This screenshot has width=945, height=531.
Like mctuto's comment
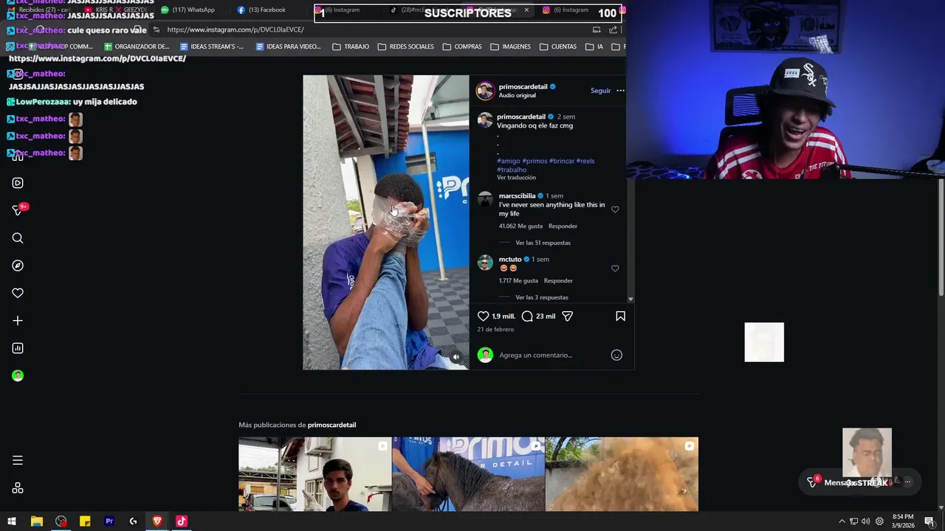click(615, 268)
